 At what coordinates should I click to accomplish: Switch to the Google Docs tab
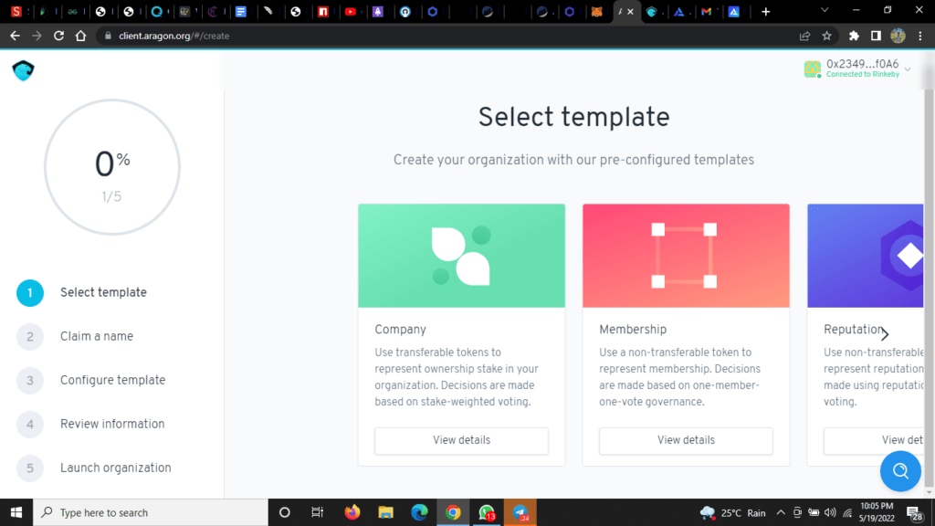241,11
